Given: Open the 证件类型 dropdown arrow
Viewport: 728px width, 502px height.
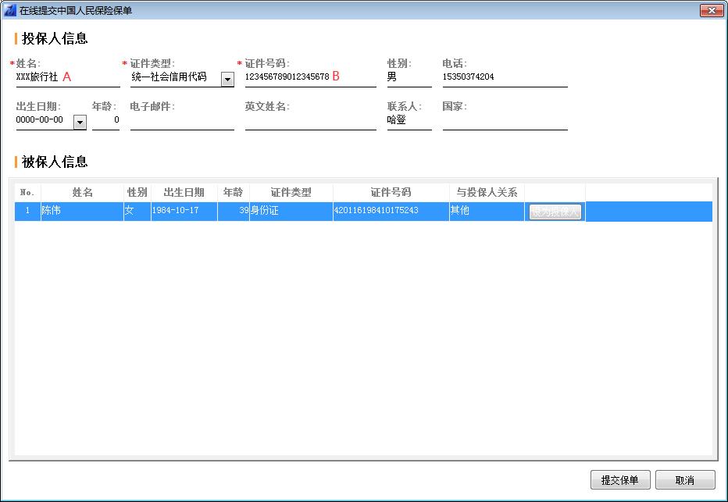Looking at the screenshot, I should pyautogui.click(x=227, y=78).
